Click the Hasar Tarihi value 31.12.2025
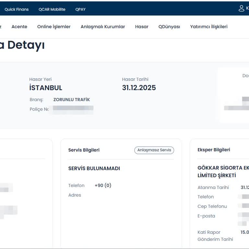 pos(139,88)
